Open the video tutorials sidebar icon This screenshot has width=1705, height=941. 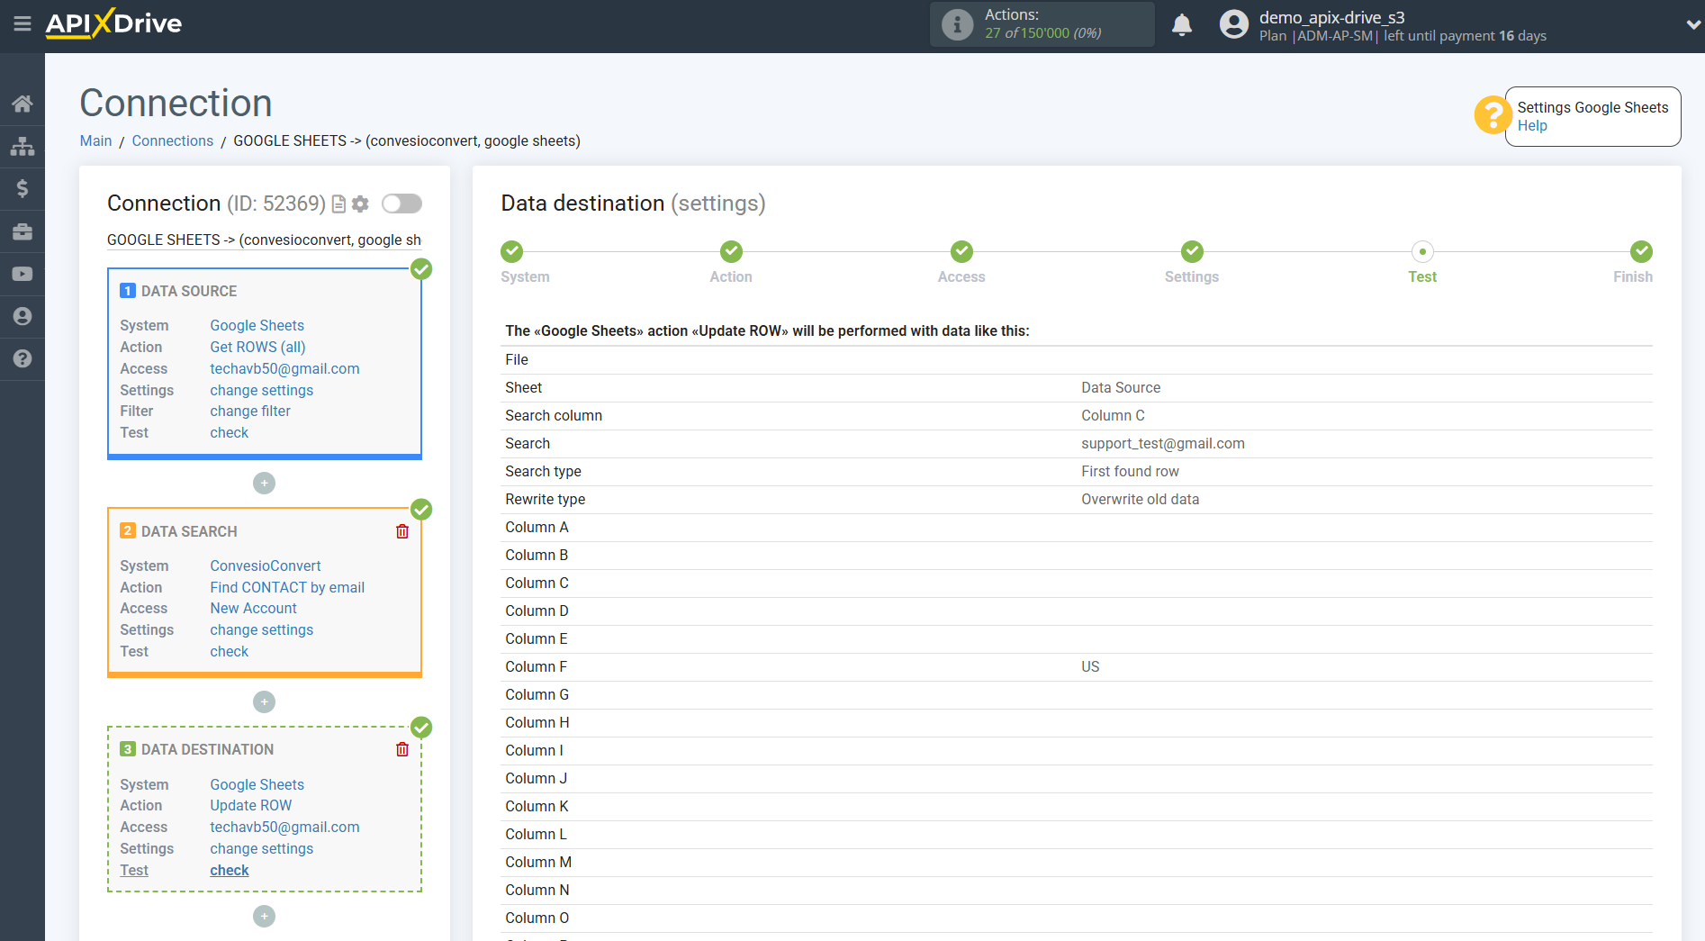(x=23, y=274)
